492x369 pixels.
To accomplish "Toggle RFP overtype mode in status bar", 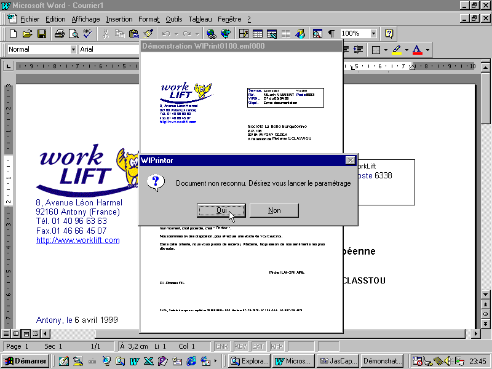I will [x=276, y=346].
